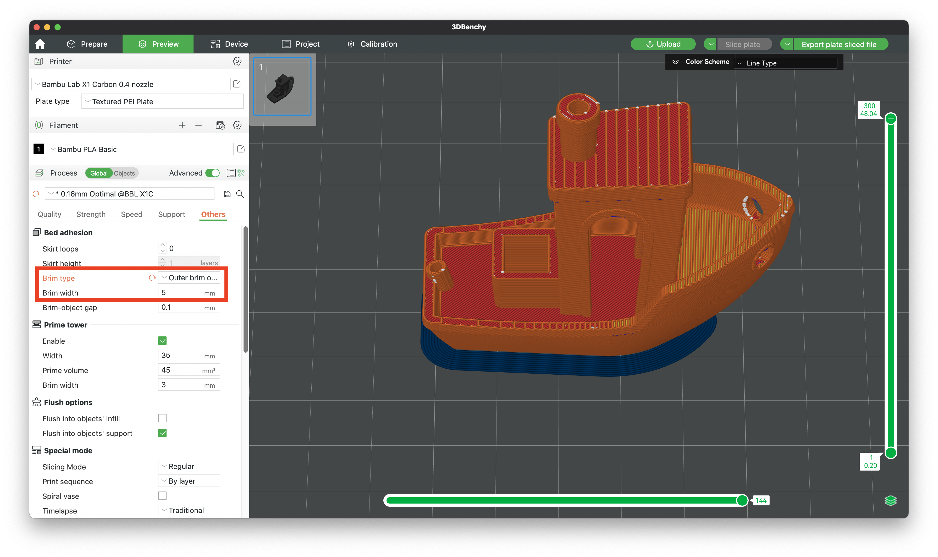Edit the Bambu Lab X1 Carbon printer preset

237,84
